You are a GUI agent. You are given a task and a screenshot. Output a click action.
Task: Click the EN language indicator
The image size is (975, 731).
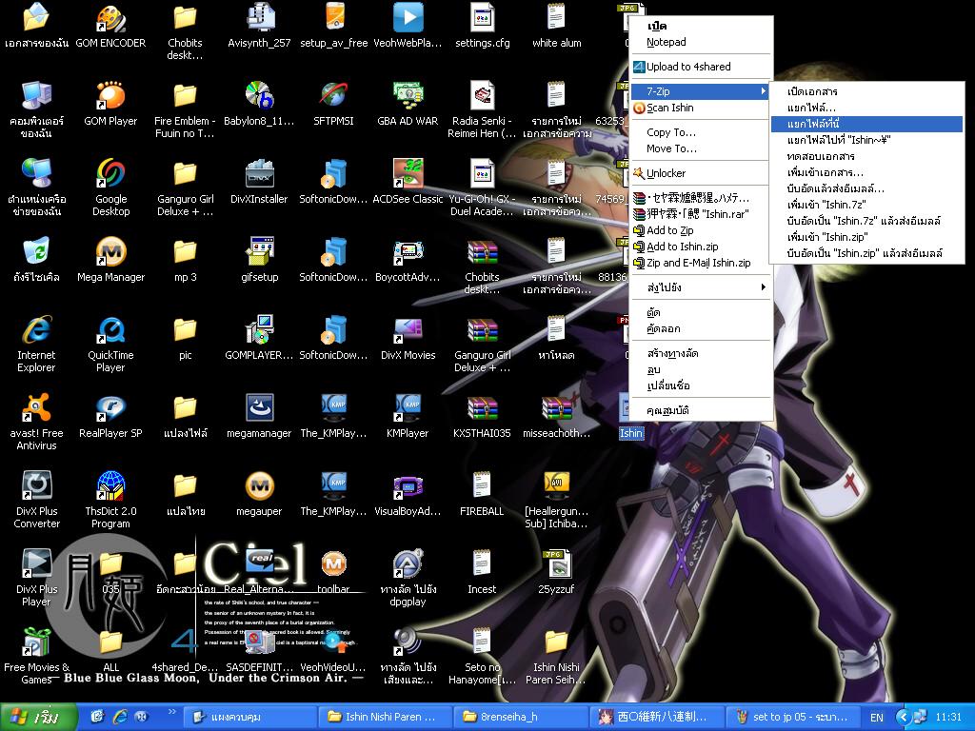(x=877, y=717)
